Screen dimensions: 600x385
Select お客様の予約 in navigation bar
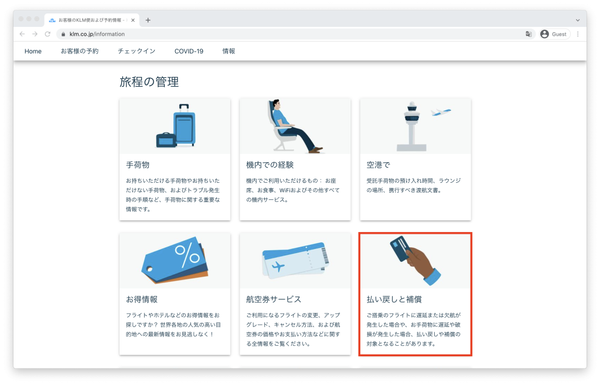[x=80, y=51]
